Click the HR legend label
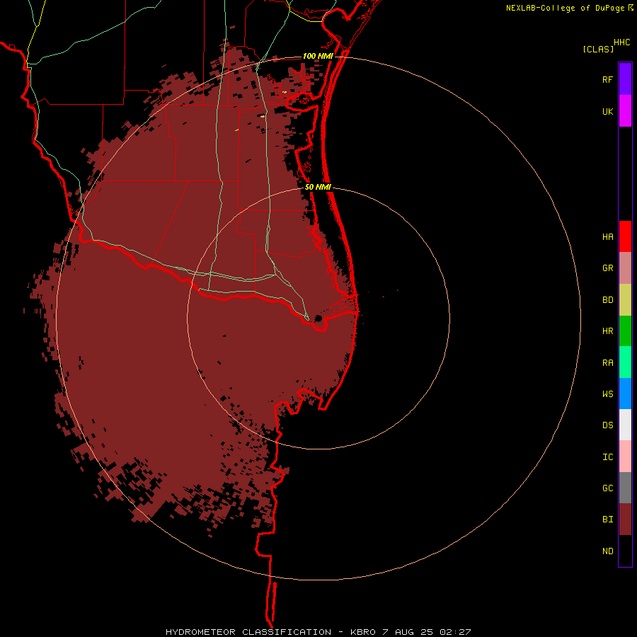Screen dimensions: 637x637 (x=607, y=331)
